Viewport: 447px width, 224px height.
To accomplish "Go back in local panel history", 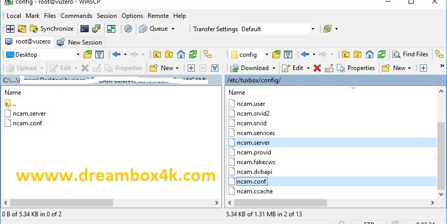I will pos(116,54).
